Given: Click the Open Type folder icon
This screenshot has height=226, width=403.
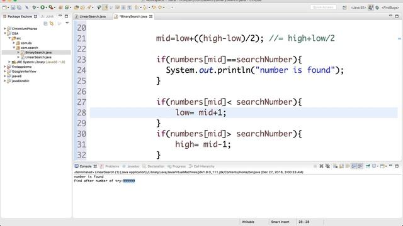Looking at the screenshot, I should (76, 8).
